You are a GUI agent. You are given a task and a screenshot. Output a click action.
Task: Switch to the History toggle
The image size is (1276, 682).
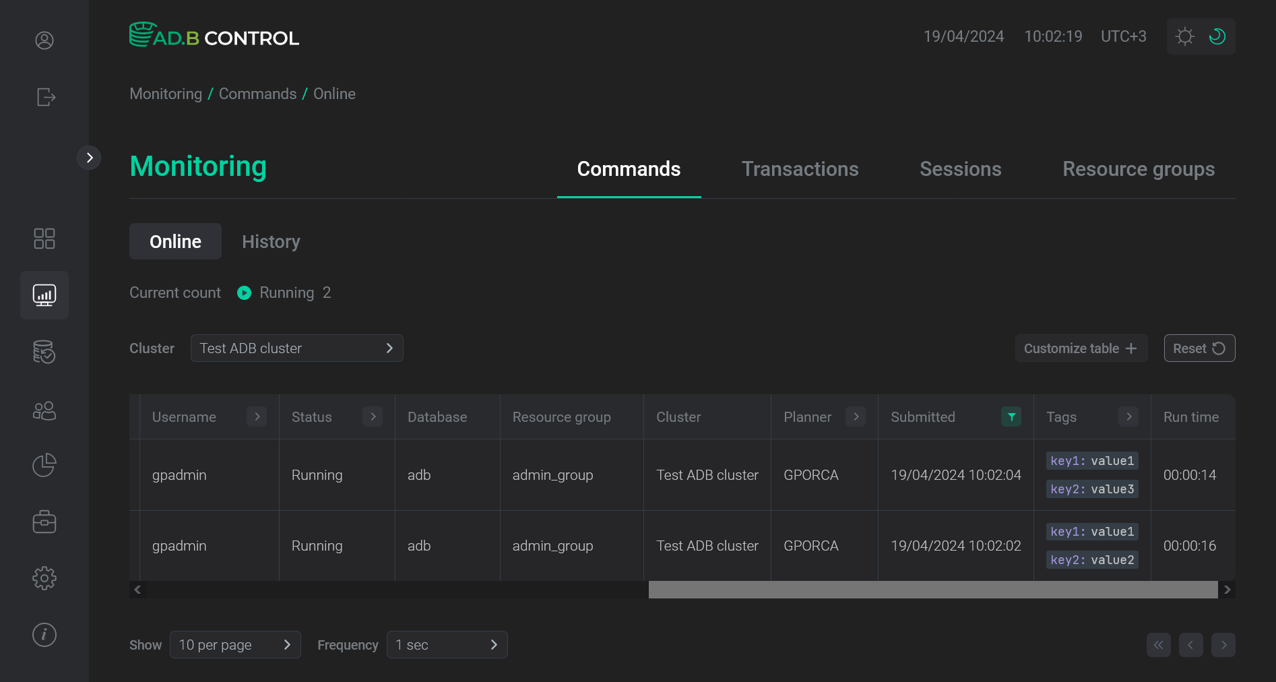(x=271, y=241)
